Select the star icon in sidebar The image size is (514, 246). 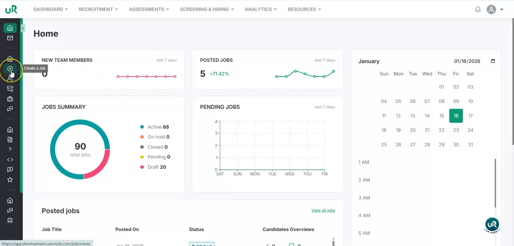click(10, 180)
